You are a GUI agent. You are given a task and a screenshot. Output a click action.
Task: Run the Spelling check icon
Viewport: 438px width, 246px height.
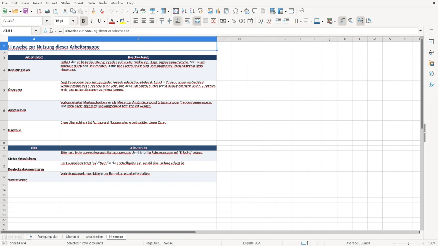(x=143, y=11)
